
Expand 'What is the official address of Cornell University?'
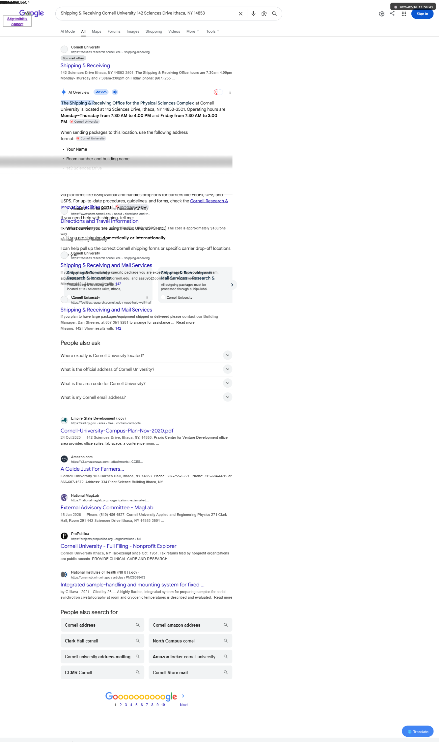click(147, 369)
